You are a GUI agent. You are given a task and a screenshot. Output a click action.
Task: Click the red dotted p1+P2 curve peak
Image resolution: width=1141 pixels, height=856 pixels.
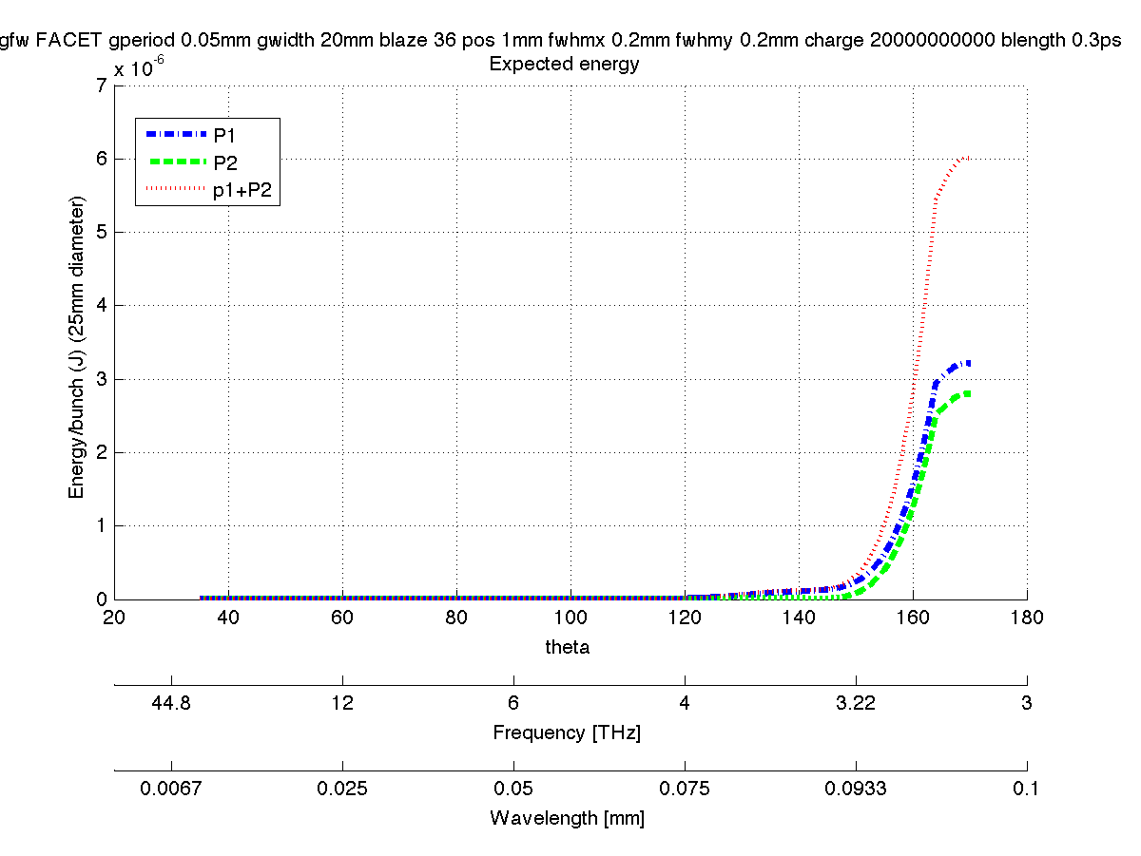(964, 157)
